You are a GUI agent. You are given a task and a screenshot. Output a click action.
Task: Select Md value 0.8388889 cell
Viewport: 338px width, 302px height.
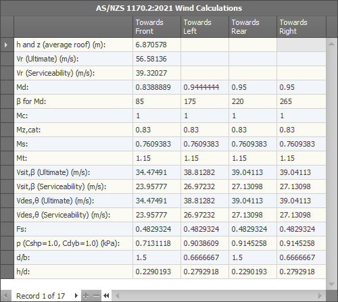157,87
